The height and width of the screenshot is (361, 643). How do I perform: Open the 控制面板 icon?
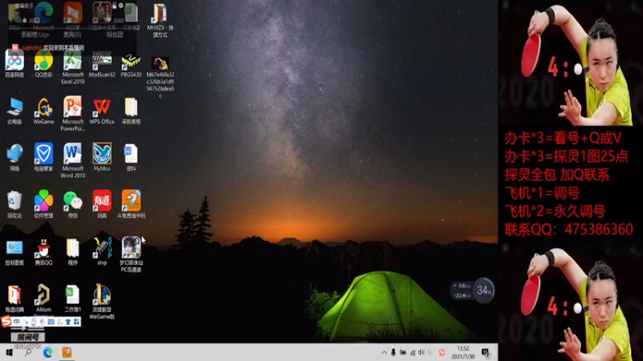pyautogui.click(x=14, y=252)
